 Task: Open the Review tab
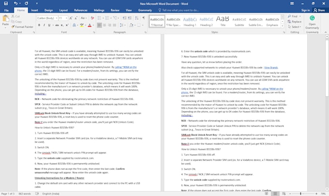point(115,10)
